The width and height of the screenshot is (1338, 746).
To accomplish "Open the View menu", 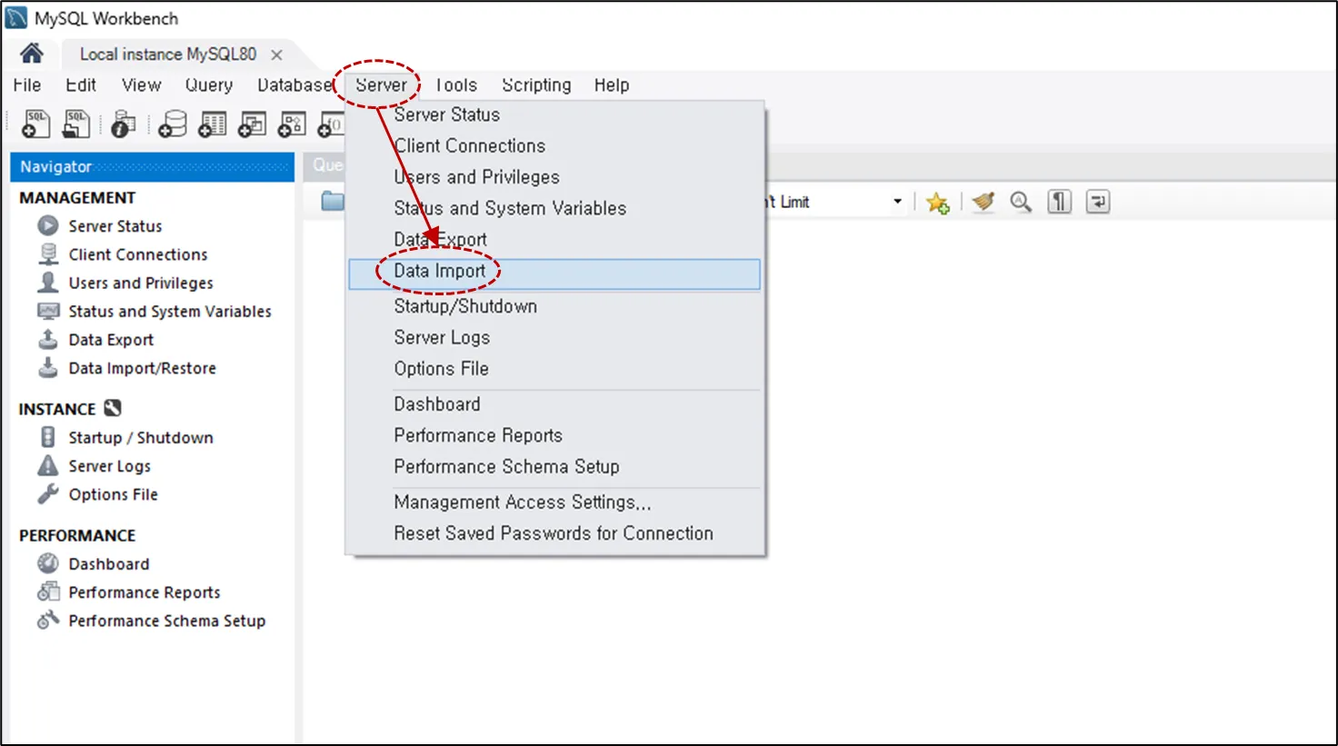I will (x=142, y=85).
